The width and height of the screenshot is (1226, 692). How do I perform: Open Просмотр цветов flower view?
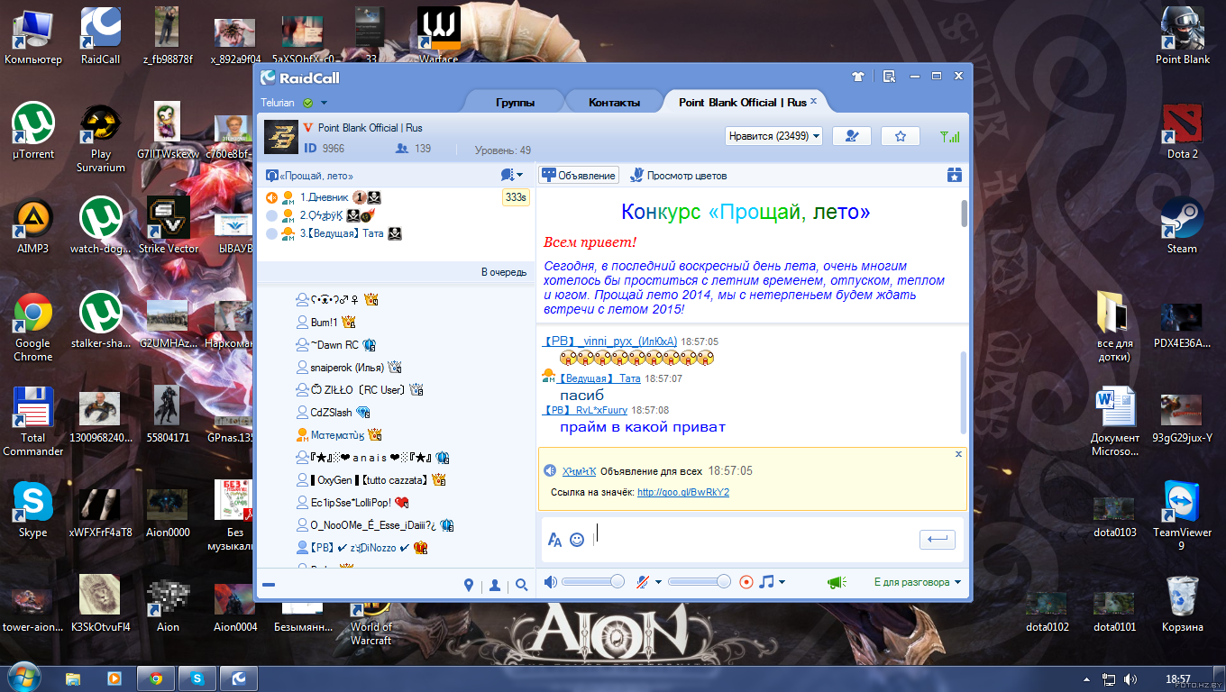click(x=678, y=175)
